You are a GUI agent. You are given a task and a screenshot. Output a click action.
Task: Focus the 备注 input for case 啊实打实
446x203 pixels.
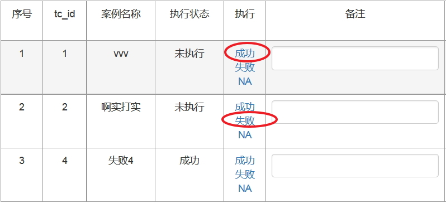[355, 112]
